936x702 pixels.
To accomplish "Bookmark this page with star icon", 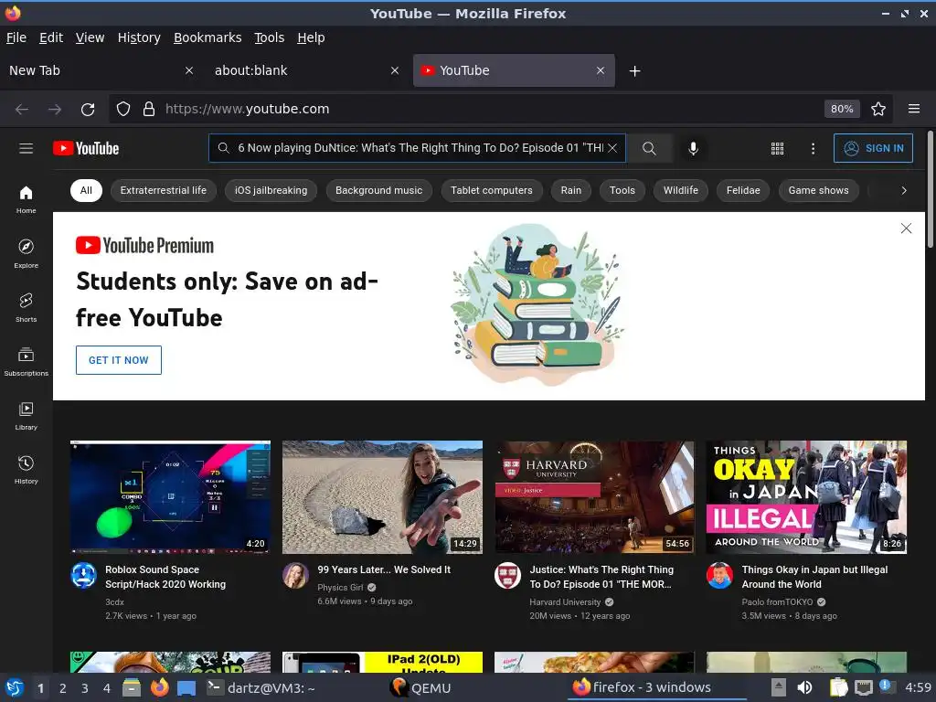I will [878, 110].
